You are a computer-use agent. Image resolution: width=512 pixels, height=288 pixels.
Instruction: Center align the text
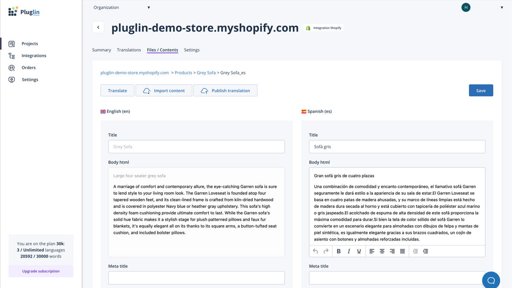tap(382, 251)
